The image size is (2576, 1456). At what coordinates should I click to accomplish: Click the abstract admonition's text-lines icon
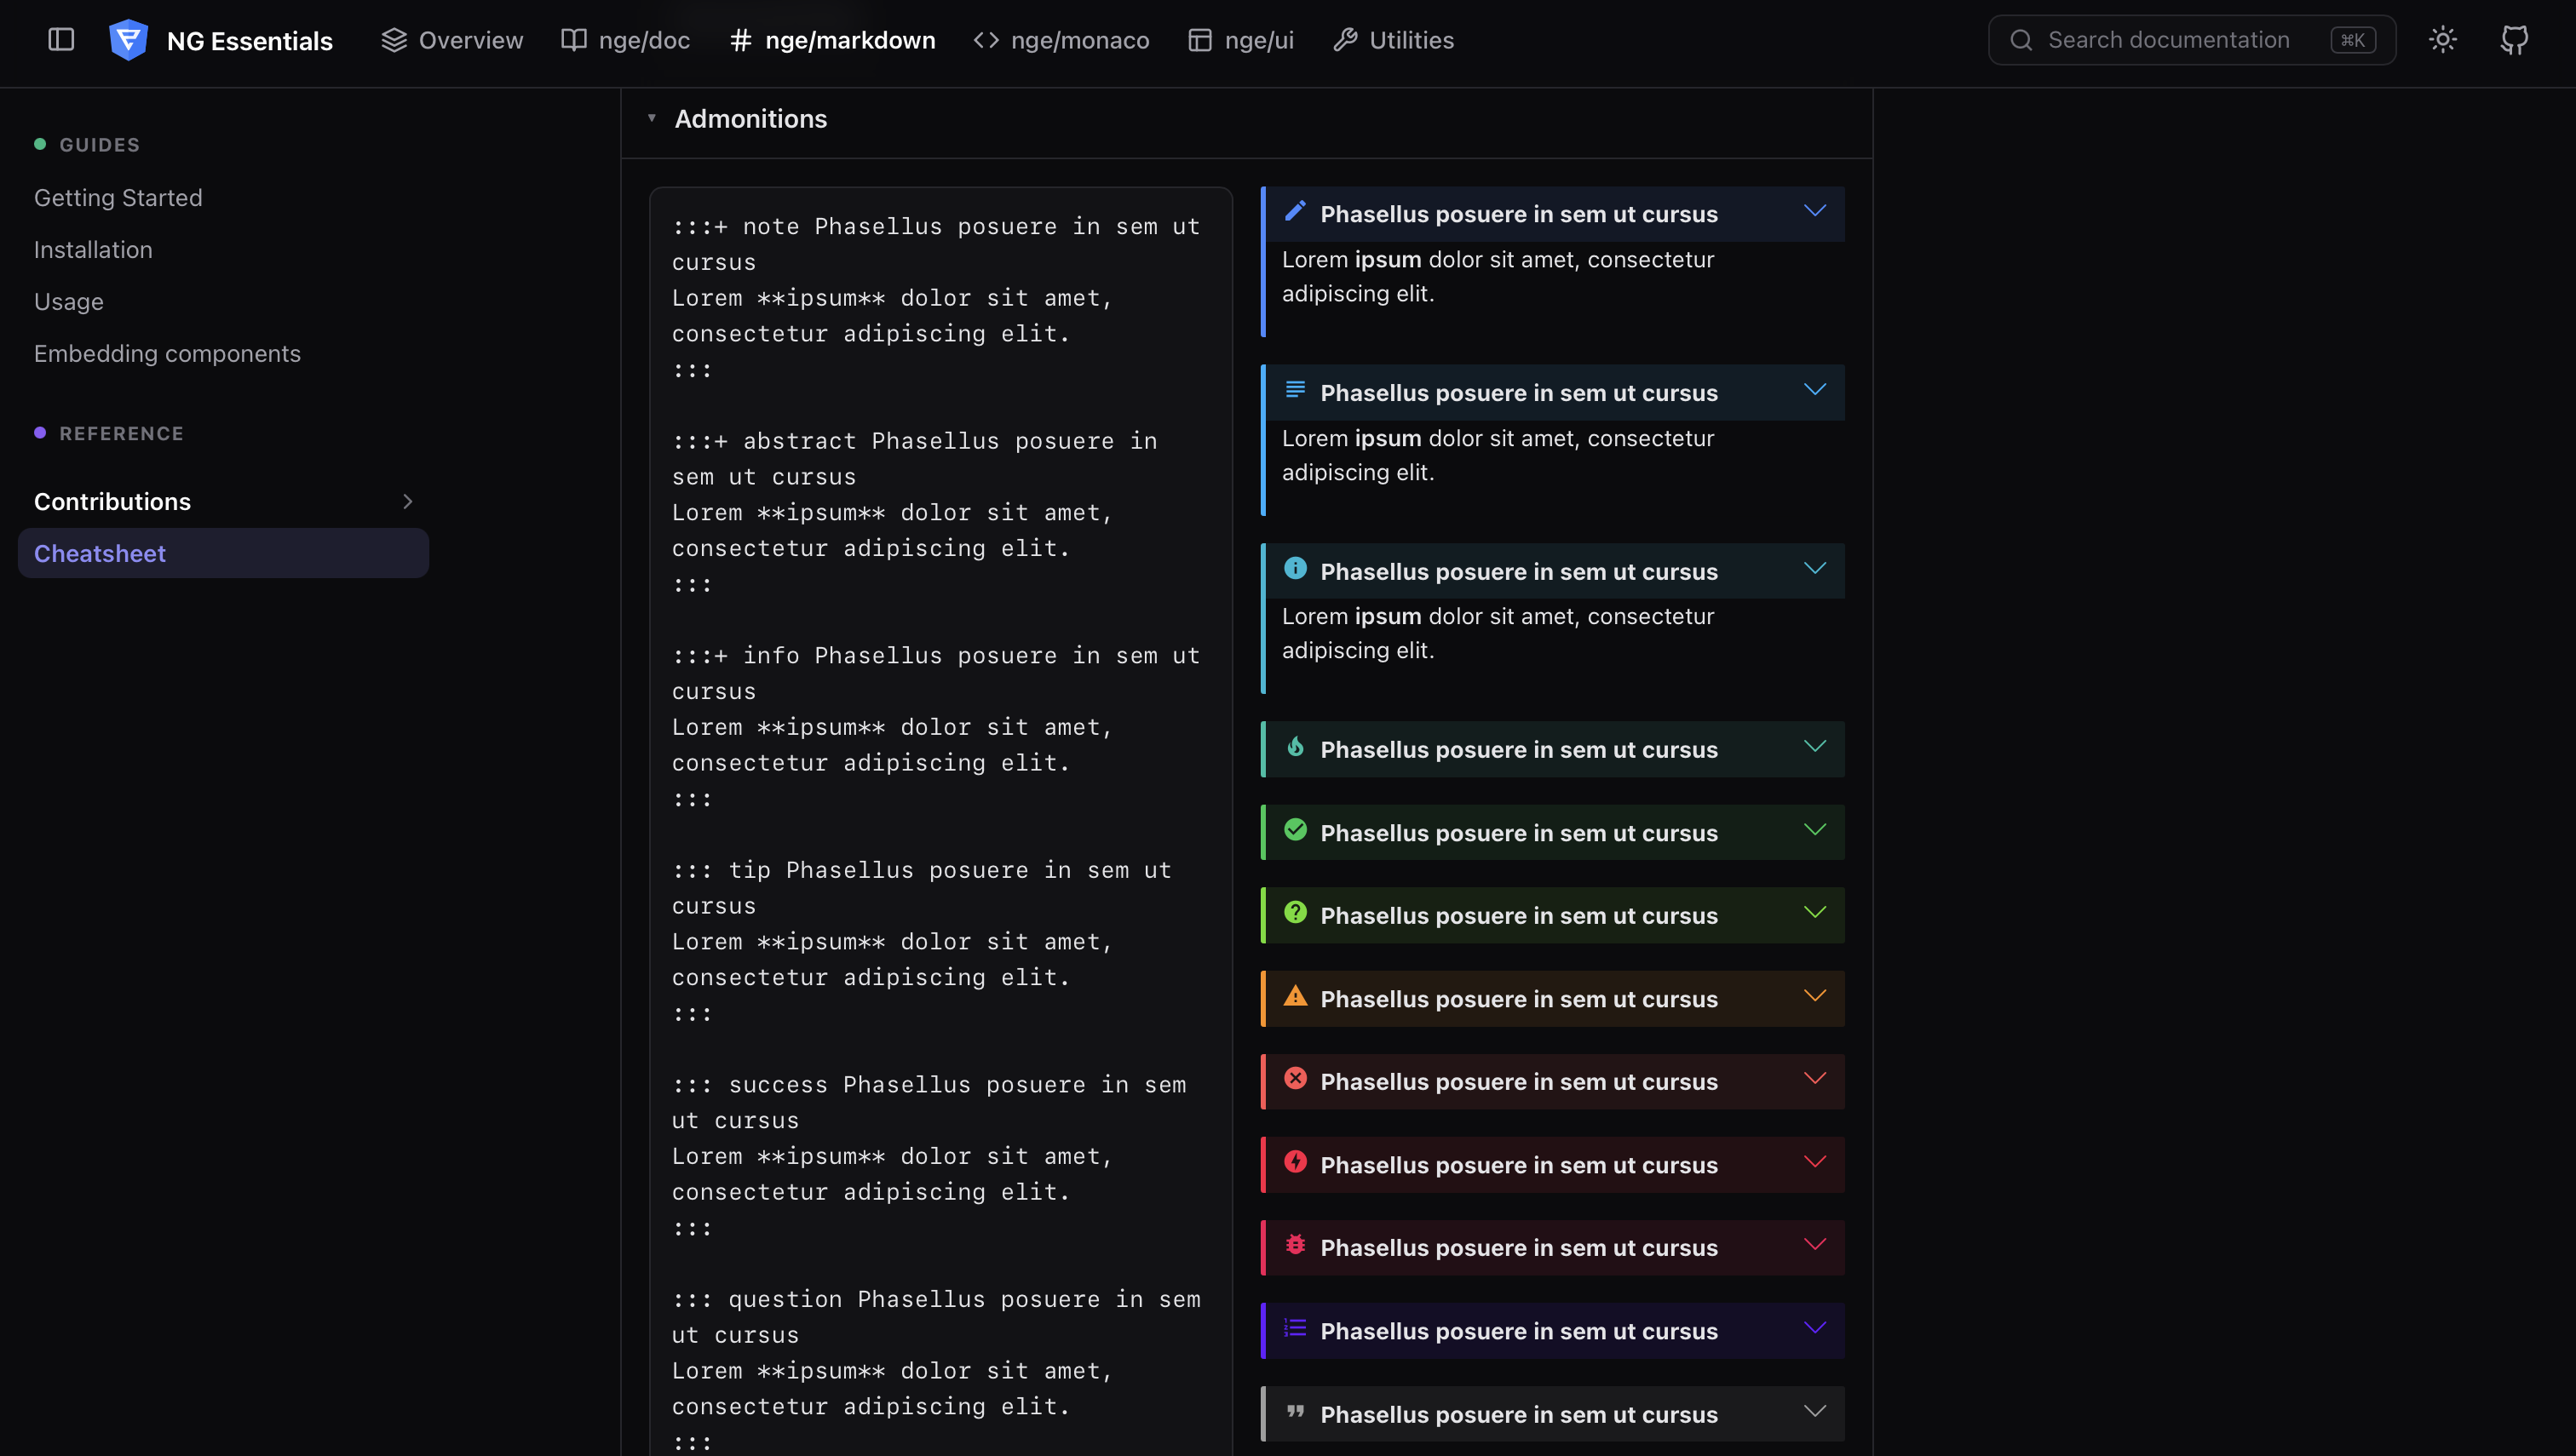pos(1295,390)
